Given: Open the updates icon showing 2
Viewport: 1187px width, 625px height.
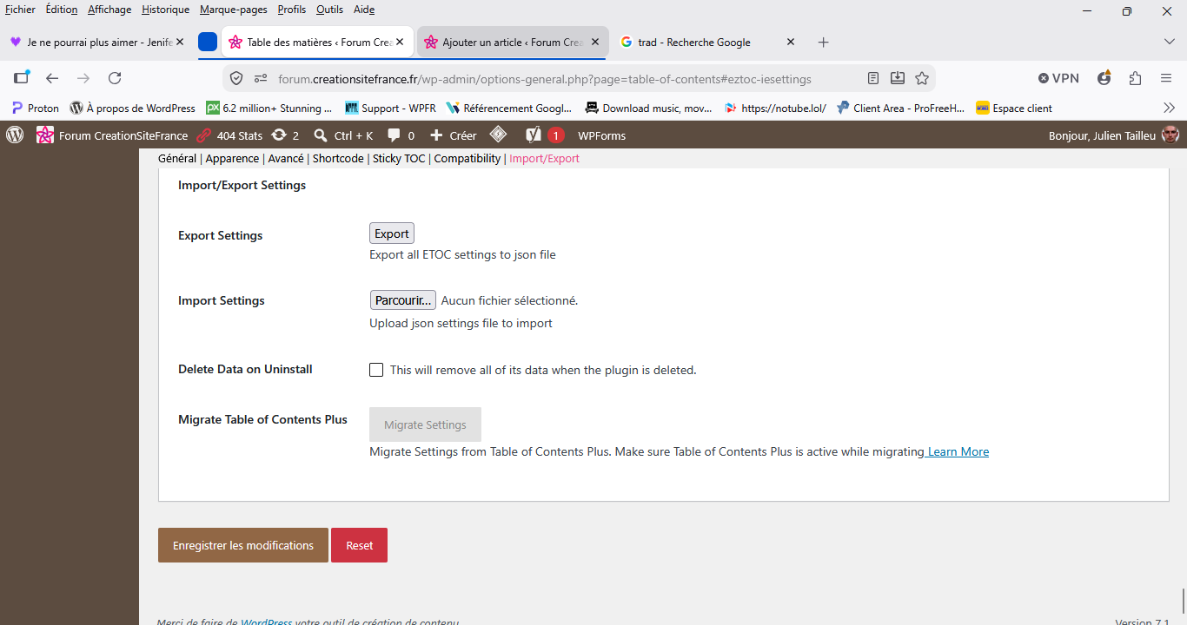Looking at the screenshot, I should click(x=285, y=135).
